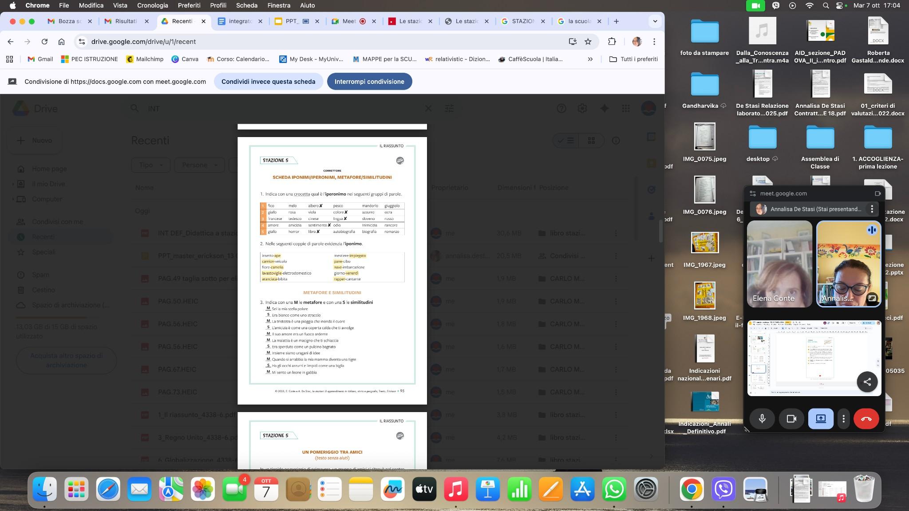
Task: Click Condividi invece questa scheda
Action: [x=268, y=82]
